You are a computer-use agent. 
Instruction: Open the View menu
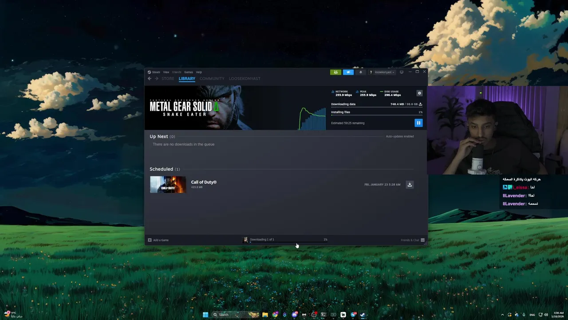(x=166, y=72)
